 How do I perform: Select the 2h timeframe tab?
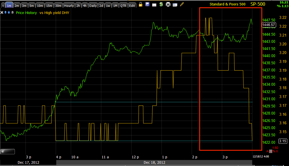click(x=78, y=6)
